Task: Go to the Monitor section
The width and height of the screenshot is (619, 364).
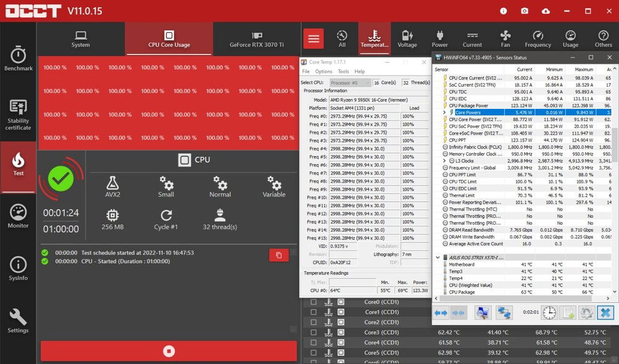Action: (x=18, y=216)
